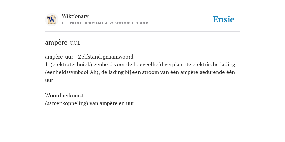Click the Wiktionary W logo icon
Viewport: 285px width, 142px height.
click(x=52, y=20)
